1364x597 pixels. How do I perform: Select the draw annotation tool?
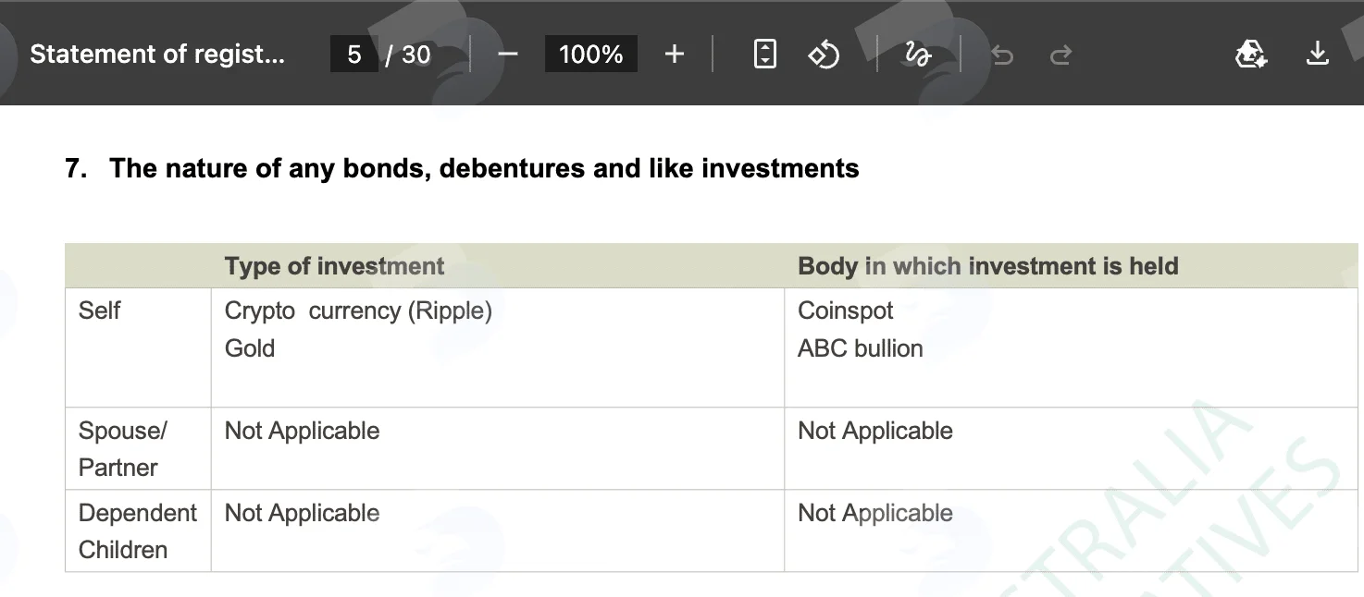917,55
